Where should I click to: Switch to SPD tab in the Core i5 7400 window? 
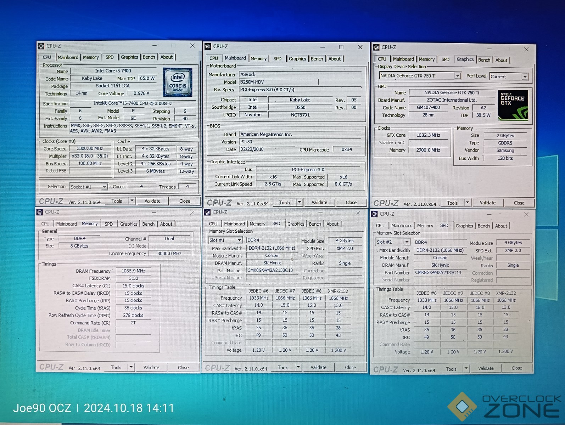click(110, 57)
